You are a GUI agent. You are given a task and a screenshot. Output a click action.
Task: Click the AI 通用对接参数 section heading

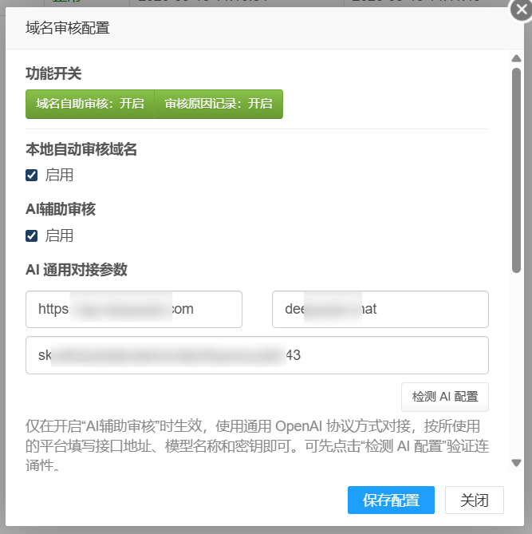click(x=77, y=270)
